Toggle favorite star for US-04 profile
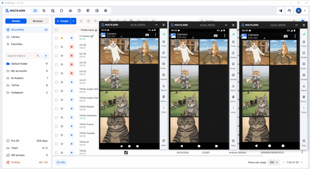Screen dimensions: 310x169 pyautogui.click(x=62, y=56)
